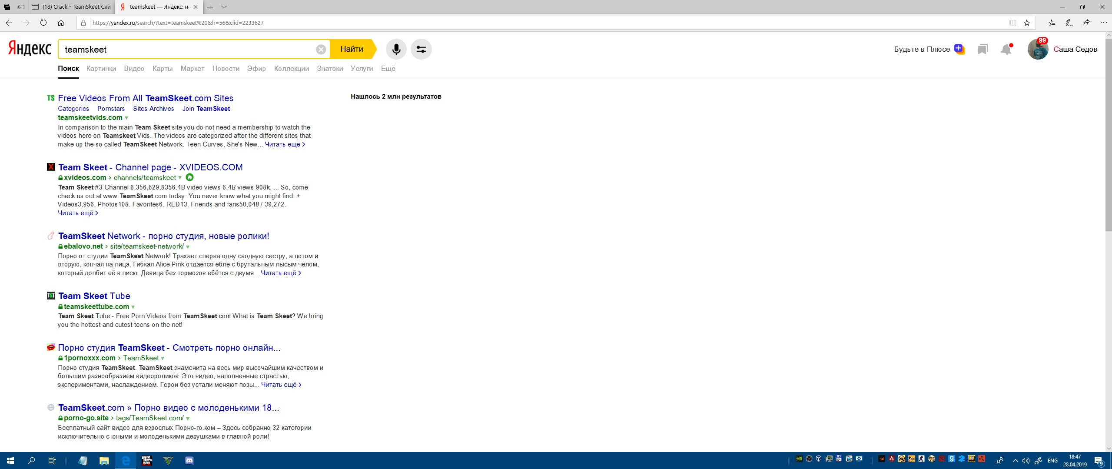This screenshot has width=1112, height=469.
Task: Expand the porno-go.site result options arrow
Action: 188,418
